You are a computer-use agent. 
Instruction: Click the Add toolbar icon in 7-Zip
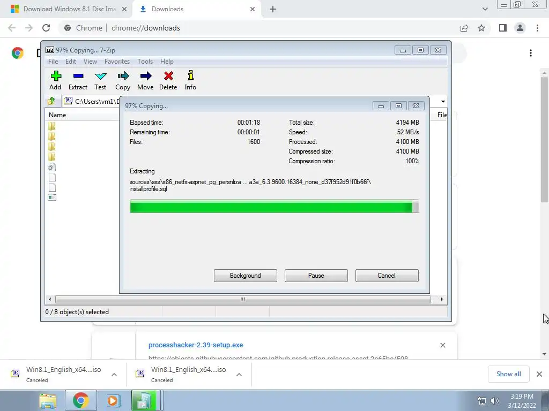55,80
